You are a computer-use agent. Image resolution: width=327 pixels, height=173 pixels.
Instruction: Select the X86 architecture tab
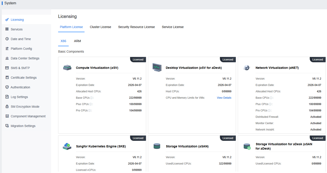coord(63,41)
